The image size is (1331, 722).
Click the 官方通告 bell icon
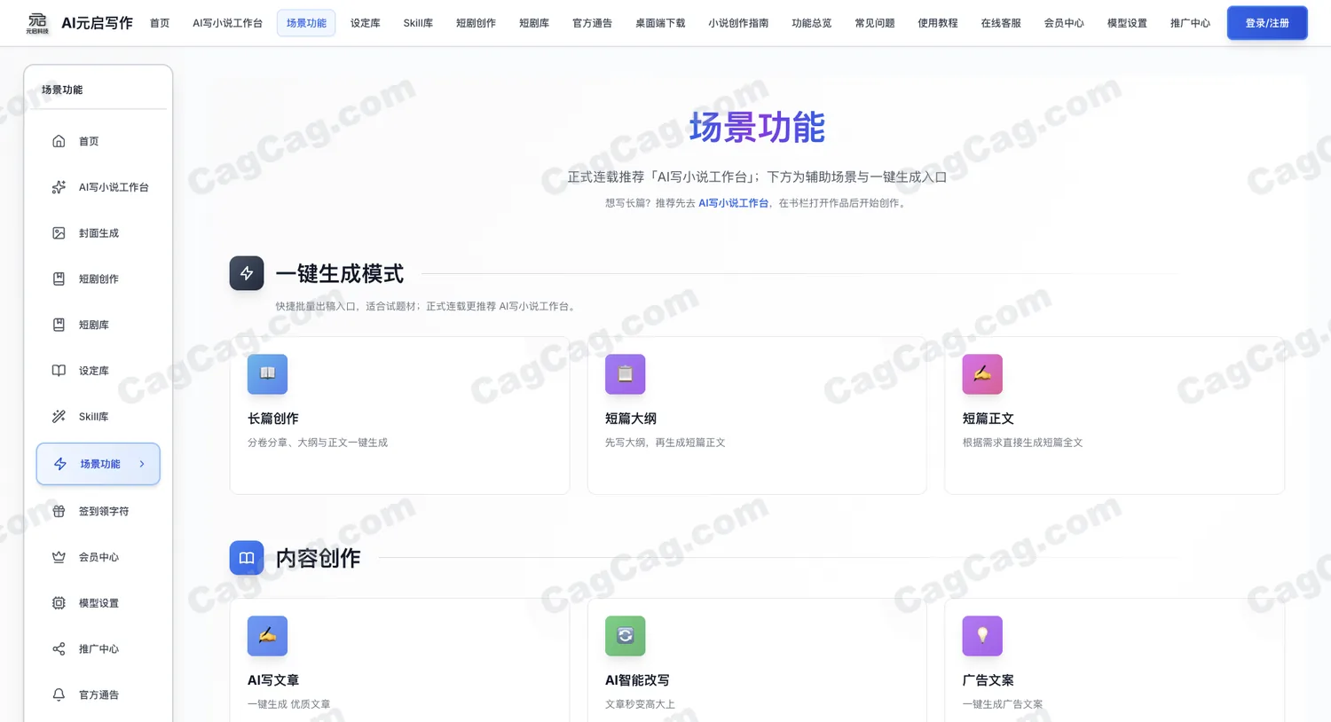coord(59,695)
